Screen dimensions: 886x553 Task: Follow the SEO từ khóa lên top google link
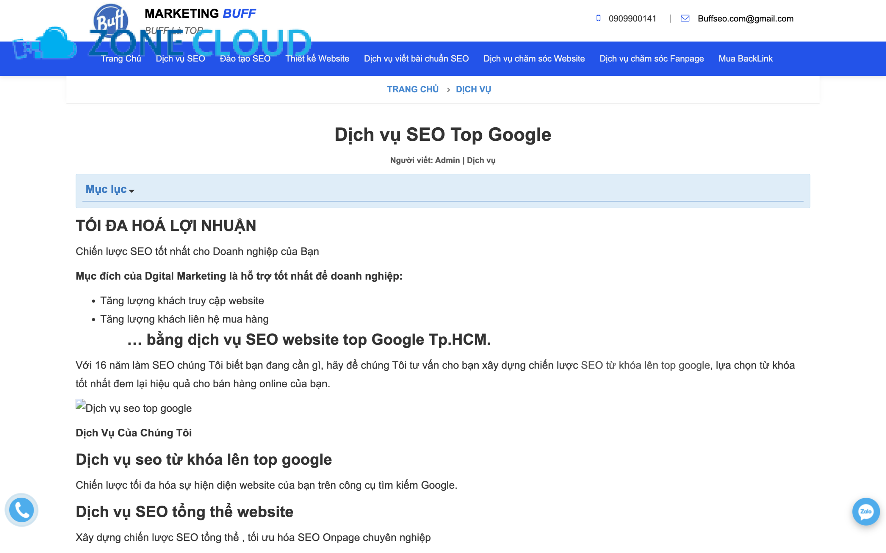645,365
